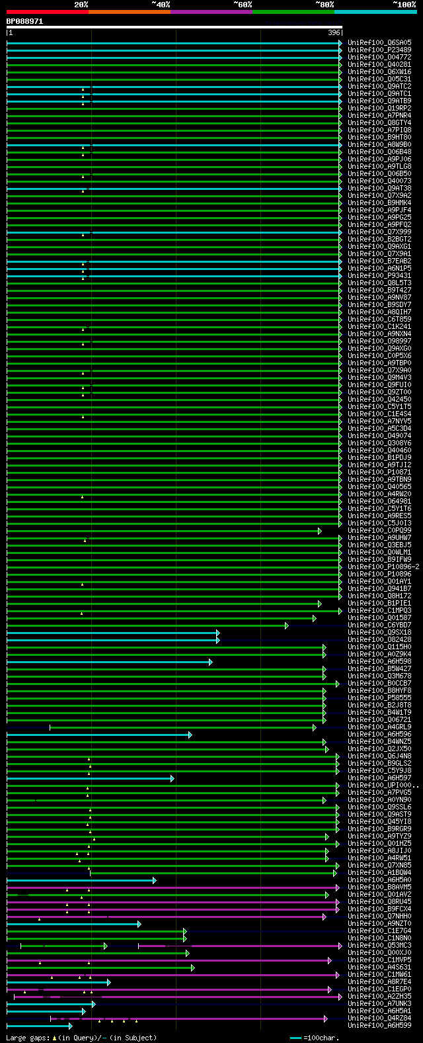Screen dimensions: 423x1043
Task: Select the UniRef100_B9HT80 label
Action: 379,138
